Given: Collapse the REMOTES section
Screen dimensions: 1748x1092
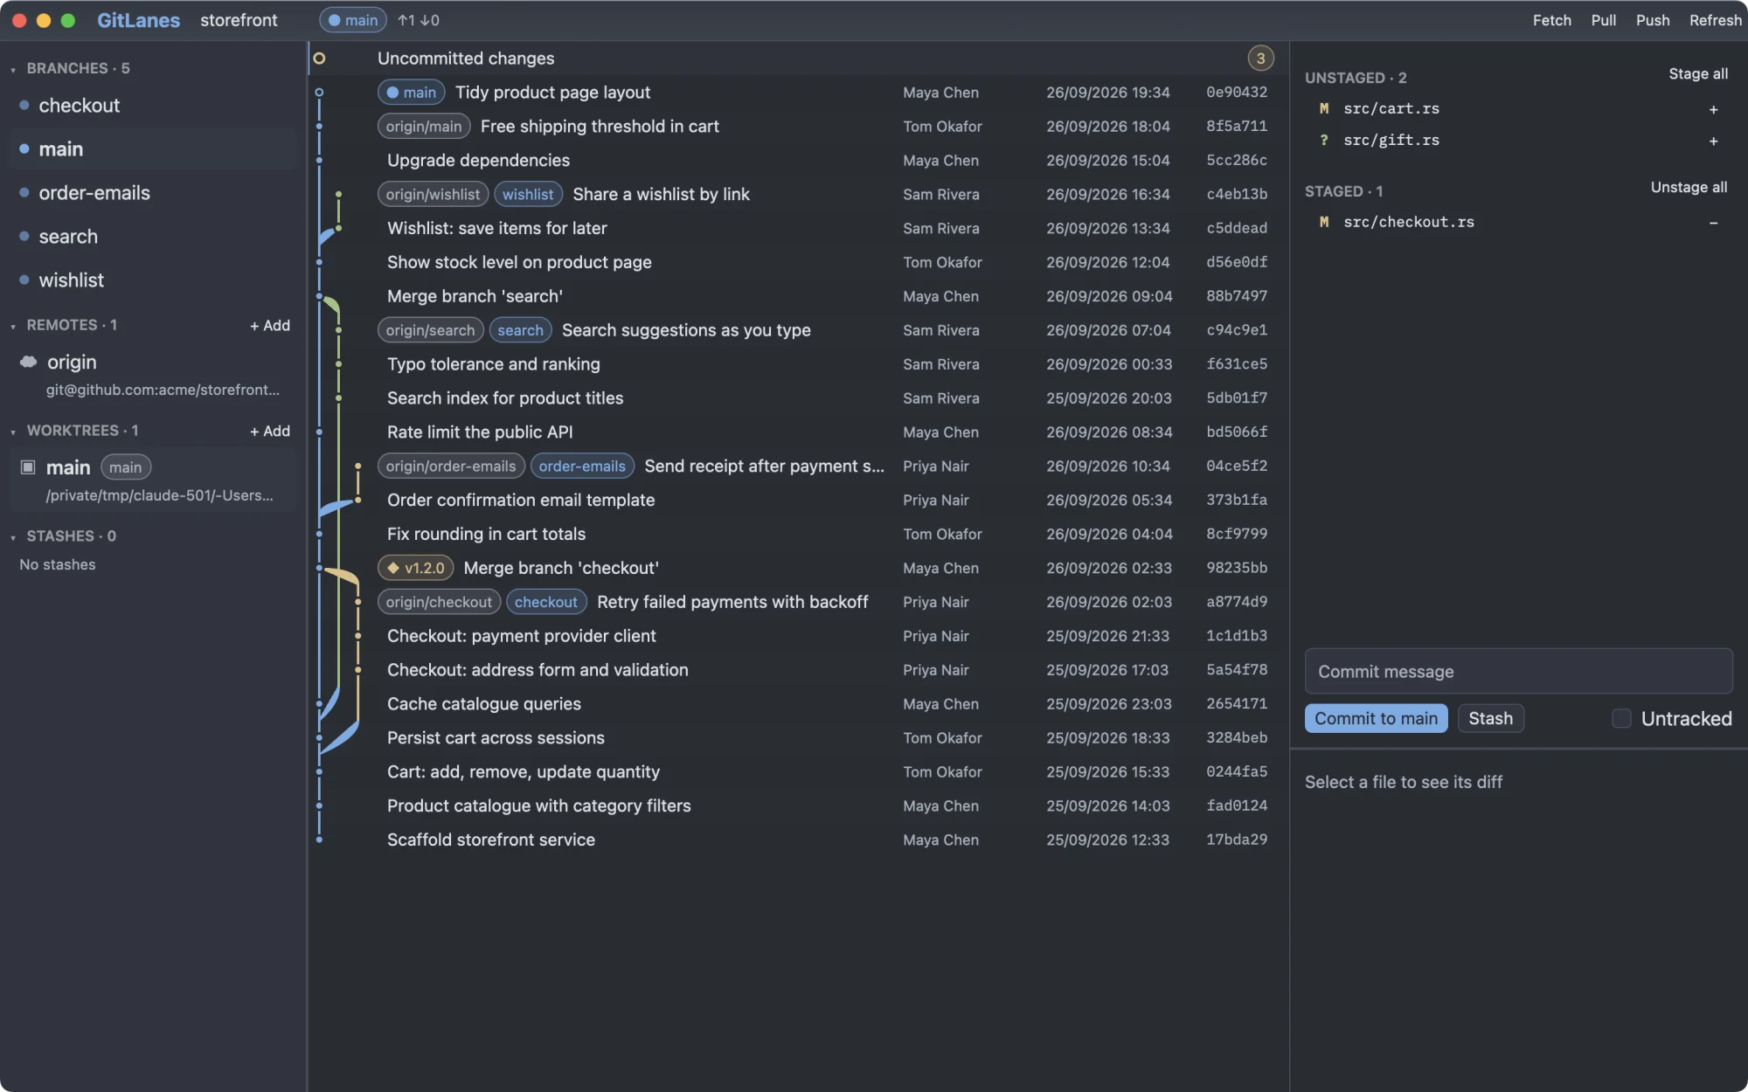Looking at the screenshot, I should coord(13,326).
